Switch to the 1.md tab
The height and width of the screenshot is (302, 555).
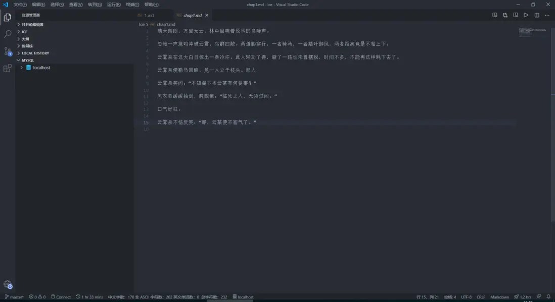tap(149, 15)
